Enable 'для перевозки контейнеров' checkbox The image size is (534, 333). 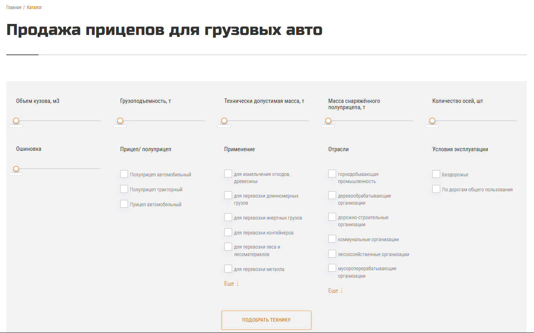pos(228,232)
